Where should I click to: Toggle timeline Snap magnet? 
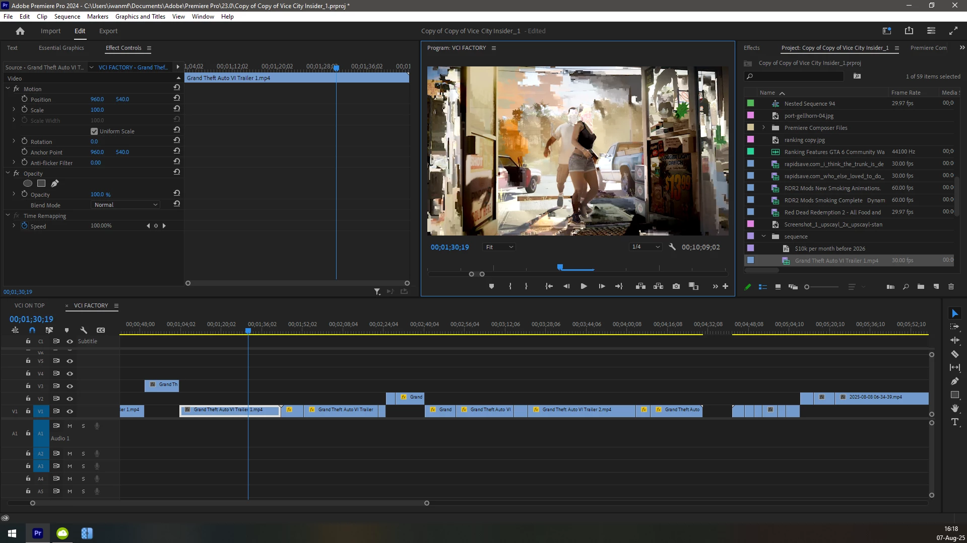click(x=32, y=330)
